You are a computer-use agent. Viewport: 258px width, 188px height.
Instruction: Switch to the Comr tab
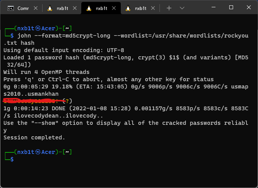point(23,8)
